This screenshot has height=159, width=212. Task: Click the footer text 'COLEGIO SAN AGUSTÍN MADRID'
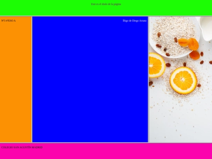22,147
